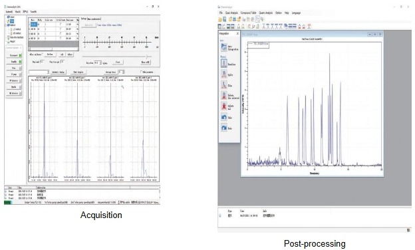
Task: Click the first icon in second toolbar row
Action: click(219, 26)
